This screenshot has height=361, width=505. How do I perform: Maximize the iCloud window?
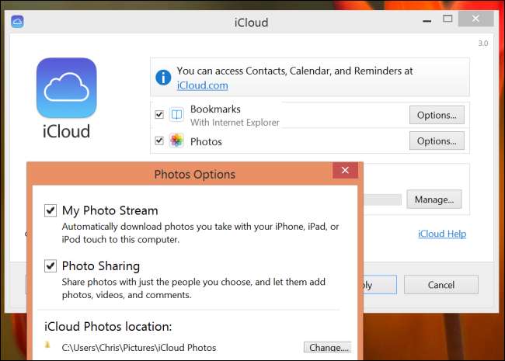(x=448, y=19)
